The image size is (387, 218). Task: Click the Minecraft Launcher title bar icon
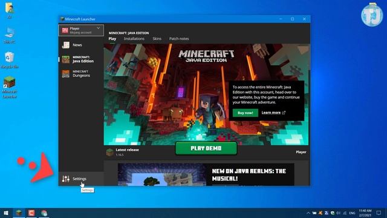(x=62, y=19)
